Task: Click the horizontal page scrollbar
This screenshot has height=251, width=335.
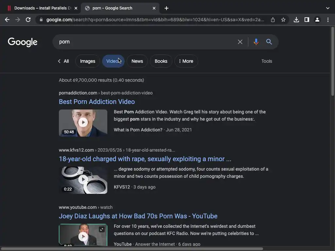Action: click(x=132, y=249)
